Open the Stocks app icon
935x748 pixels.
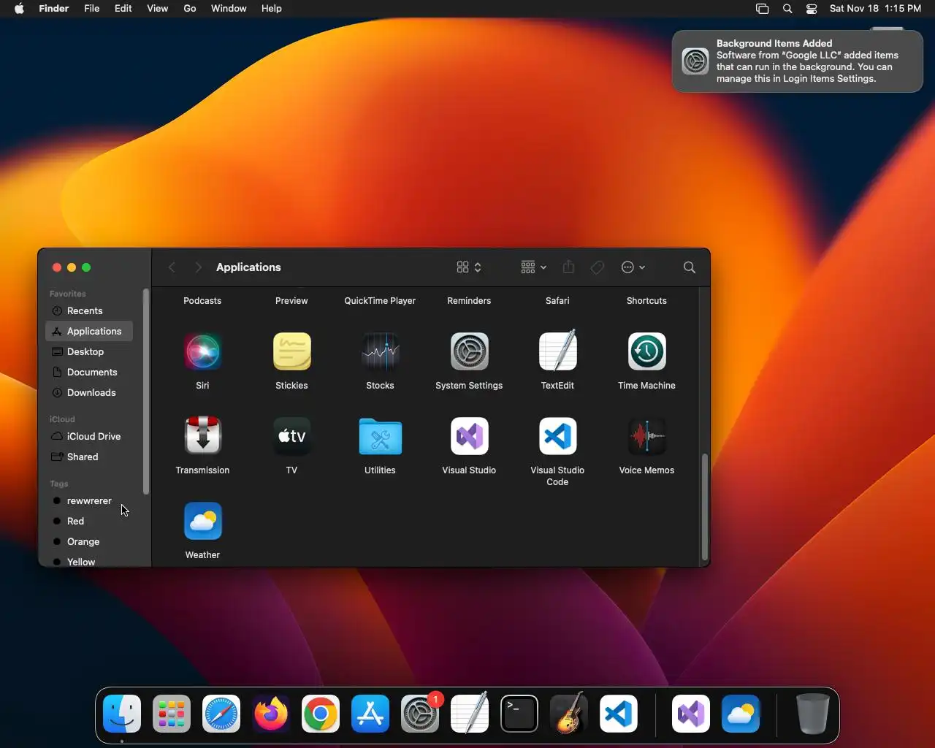pos(380,352)
